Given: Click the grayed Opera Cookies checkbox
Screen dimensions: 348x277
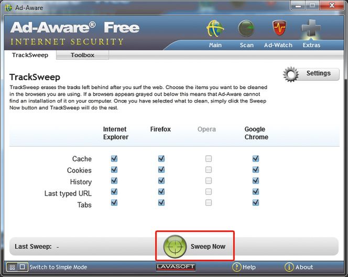Looking at the screenshot, I should tap(209, 170).
